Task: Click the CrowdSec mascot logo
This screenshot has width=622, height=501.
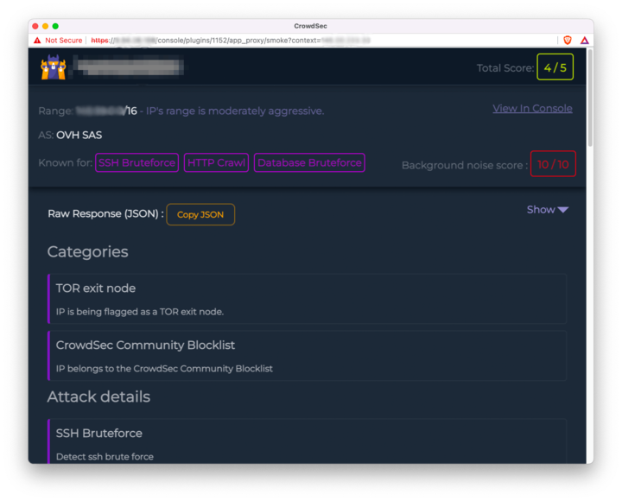Action: pyautogui.click(x=53, y=67)
